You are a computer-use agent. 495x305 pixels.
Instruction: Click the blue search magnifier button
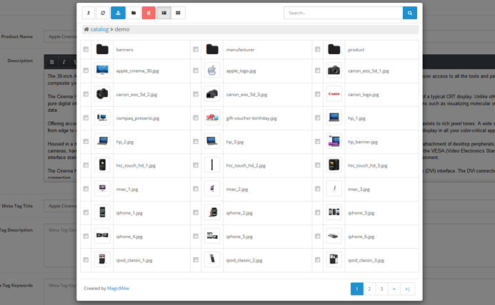click(410, 13)
